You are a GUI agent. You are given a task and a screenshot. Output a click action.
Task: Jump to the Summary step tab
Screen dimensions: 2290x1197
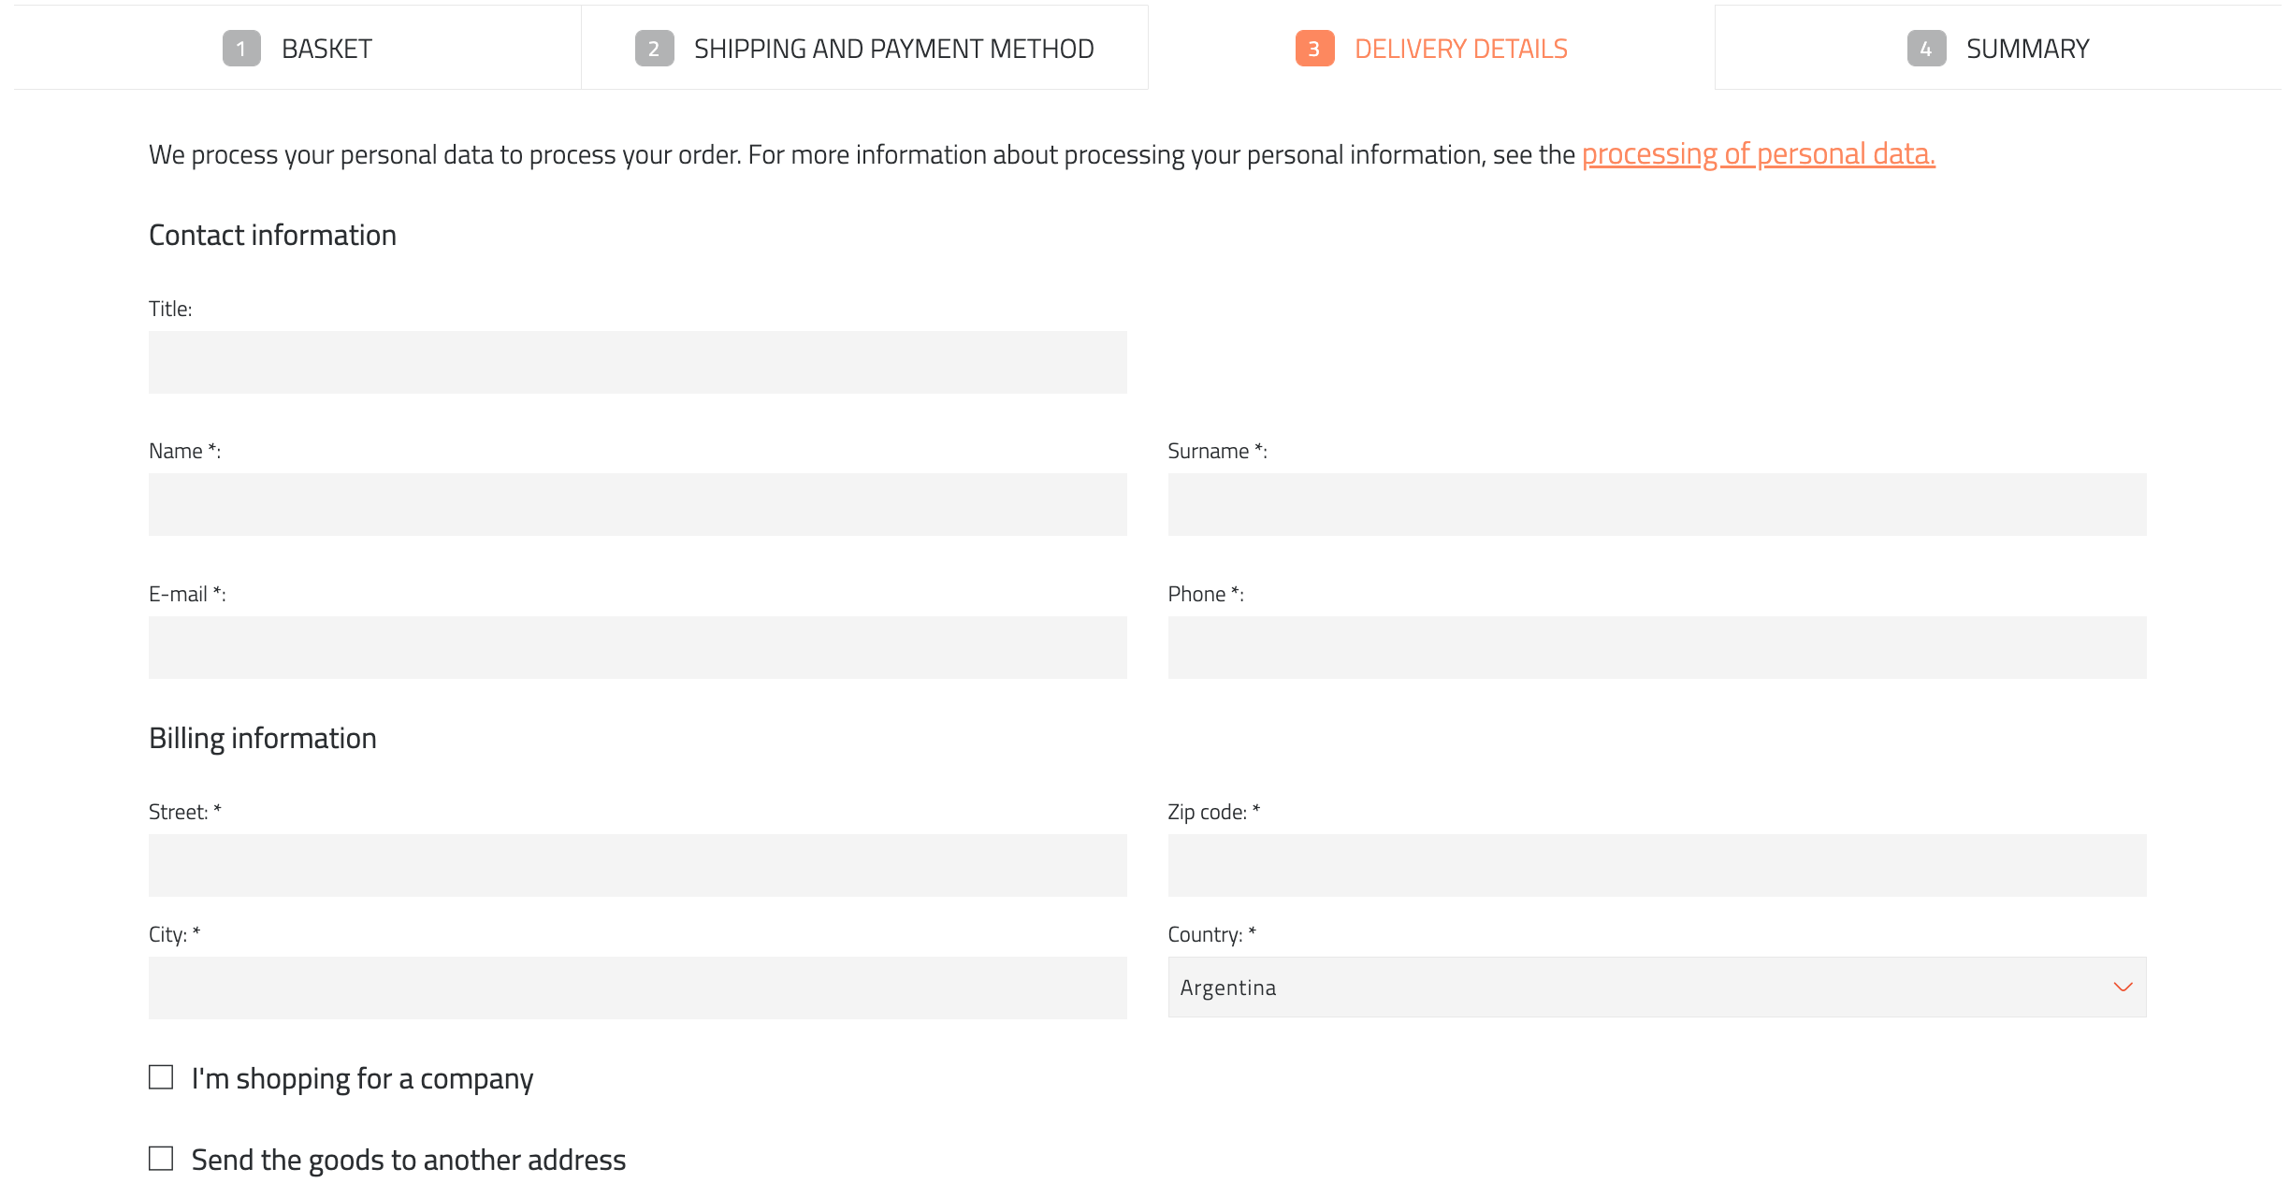pyautogui.click(x=2027, y=49)
